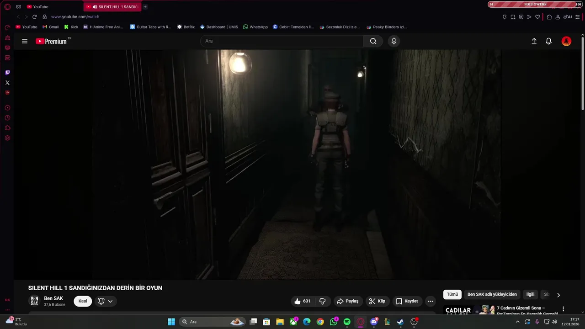Open the Ben SAK channel name link

click(53, 298)
